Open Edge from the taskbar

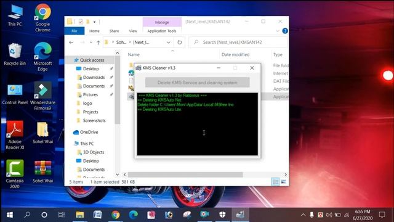134,215
